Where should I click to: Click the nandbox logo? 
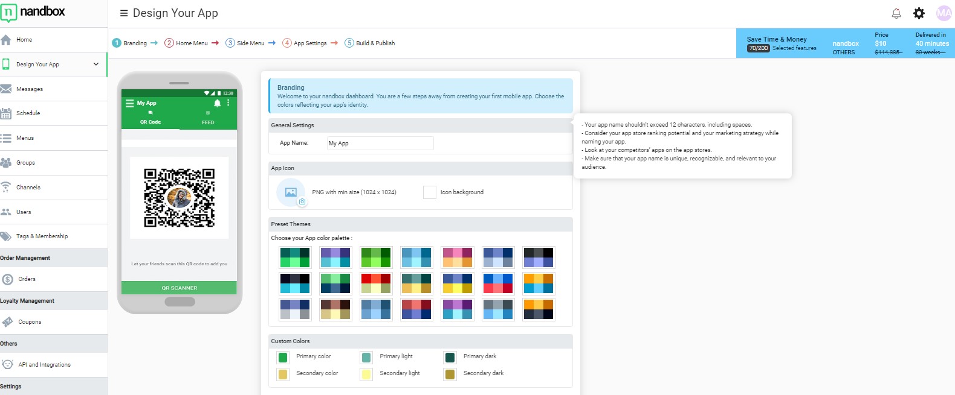point(33,12)
